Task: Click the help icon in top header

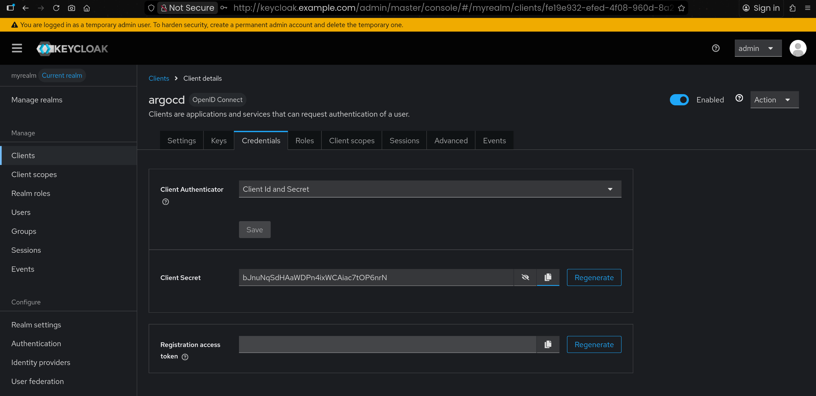Action: coord(716,48)
